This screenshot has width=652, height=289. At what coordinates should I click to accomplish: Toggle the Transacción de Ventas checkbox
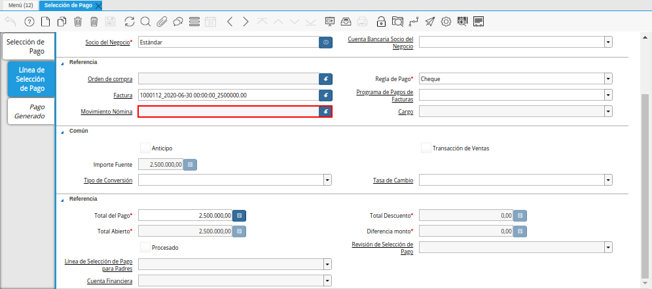click(x=426, y=148)
